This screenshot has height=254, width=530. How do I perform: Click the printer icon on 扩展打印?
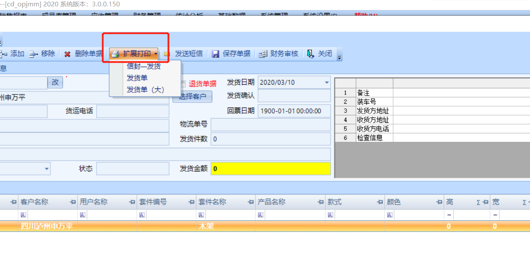(115, 54)
